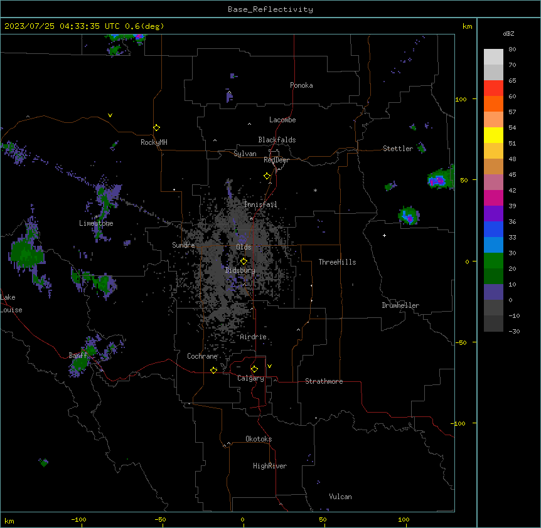The height and width of the screenshot is (528, 541).
Task: Click the yellow diamond marker above RockyMH
Action: pos(156,128)
